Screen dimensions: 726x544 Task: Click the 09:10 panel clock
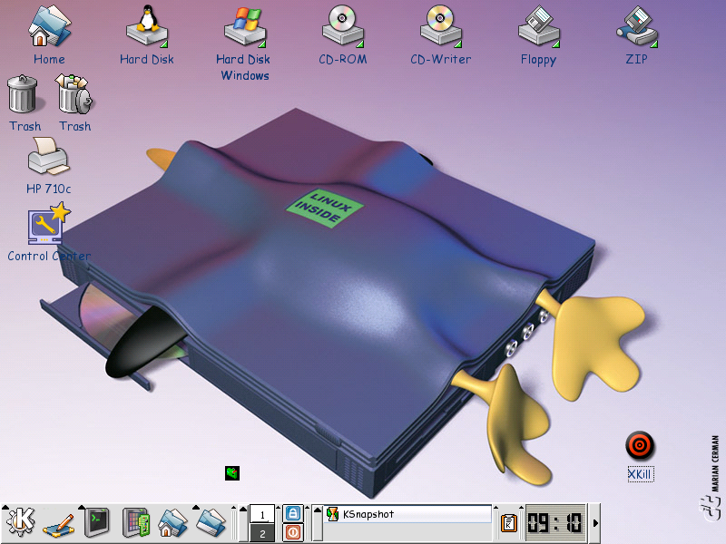[x=555, y=524]
